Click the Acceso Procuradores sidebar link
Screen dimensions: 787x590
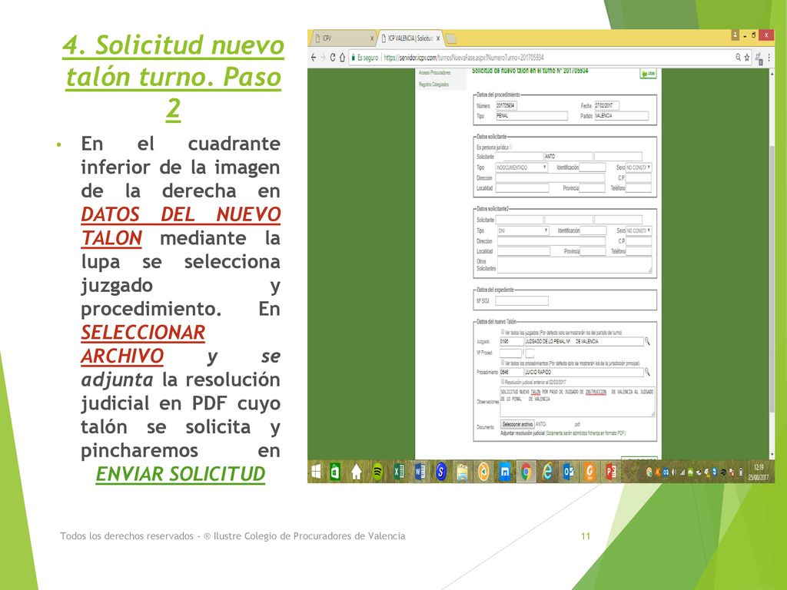pyautogui.click(x=435, y=73)
